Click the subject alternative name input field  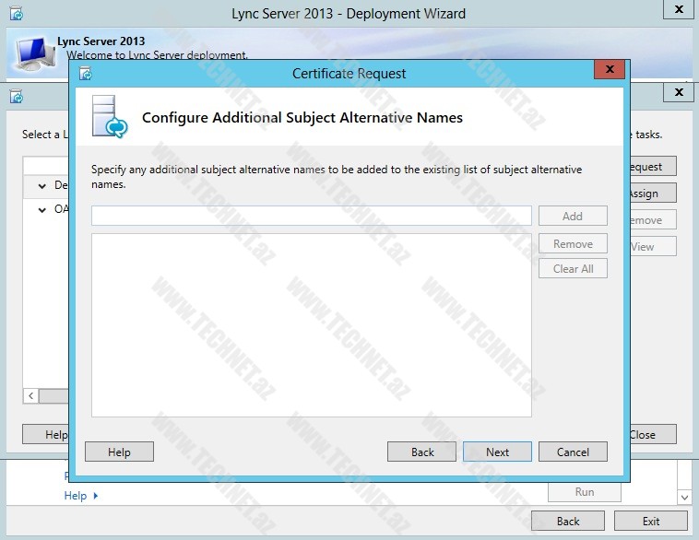tap(311, 216)
